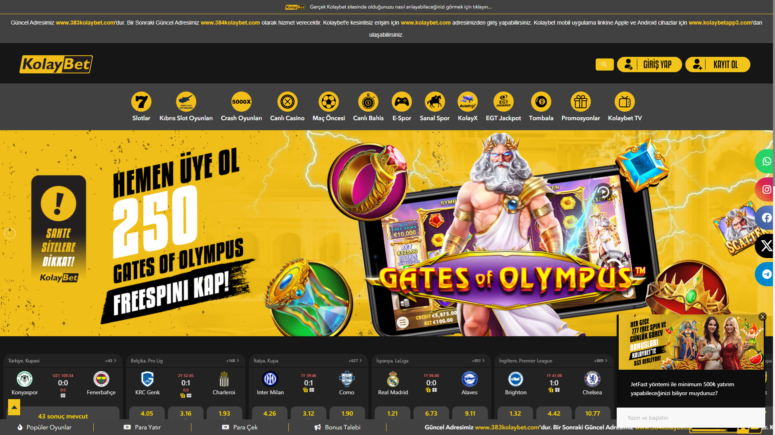Click the Chelsea team crest
775x435 pixels.
[x=592, y=379]
